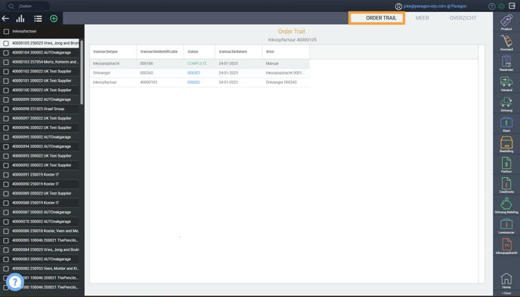
Task: Select the Inkoopopdracht 000186 row
Action: click(x=200, y=63)
